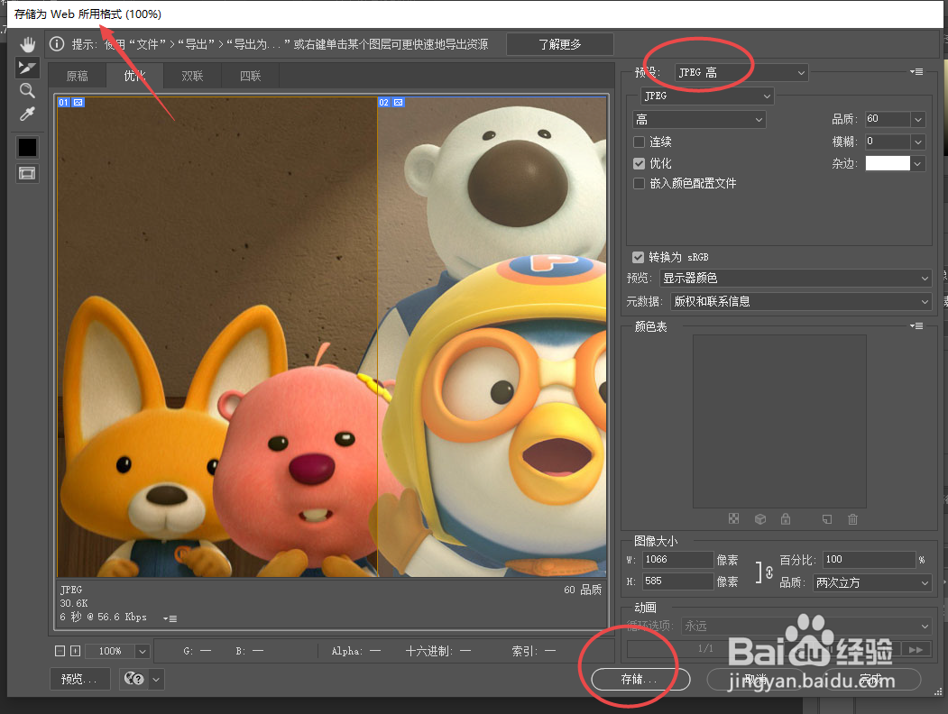Click the left slice of the preview image
The height and width of the screenshot is (714, 948).
[x=217, y=337]
